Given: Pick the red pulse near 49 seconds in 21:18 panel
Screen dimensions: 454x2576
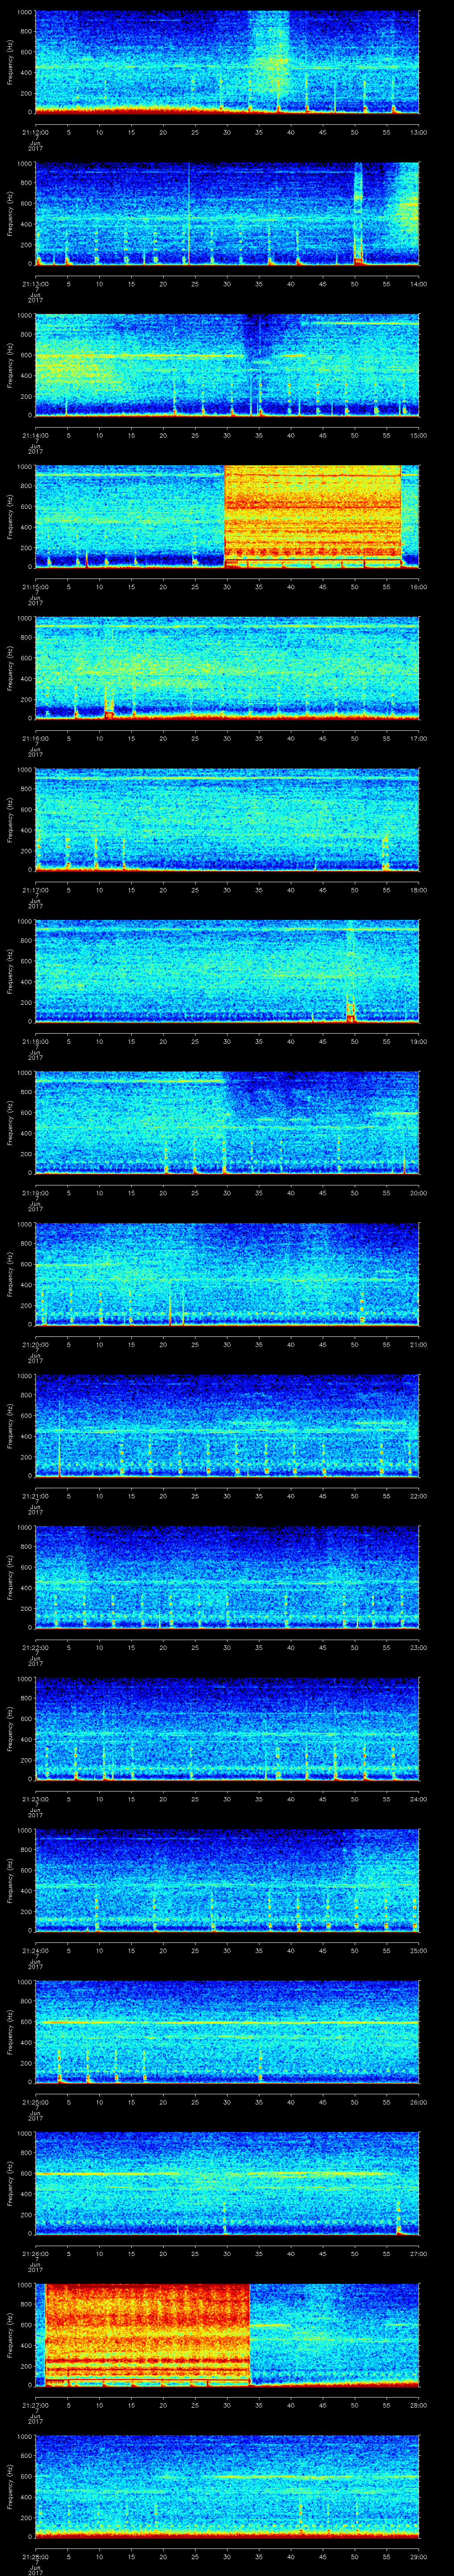Looking at the screenshot, I should pyautogui.click(x=350, y=1012).
